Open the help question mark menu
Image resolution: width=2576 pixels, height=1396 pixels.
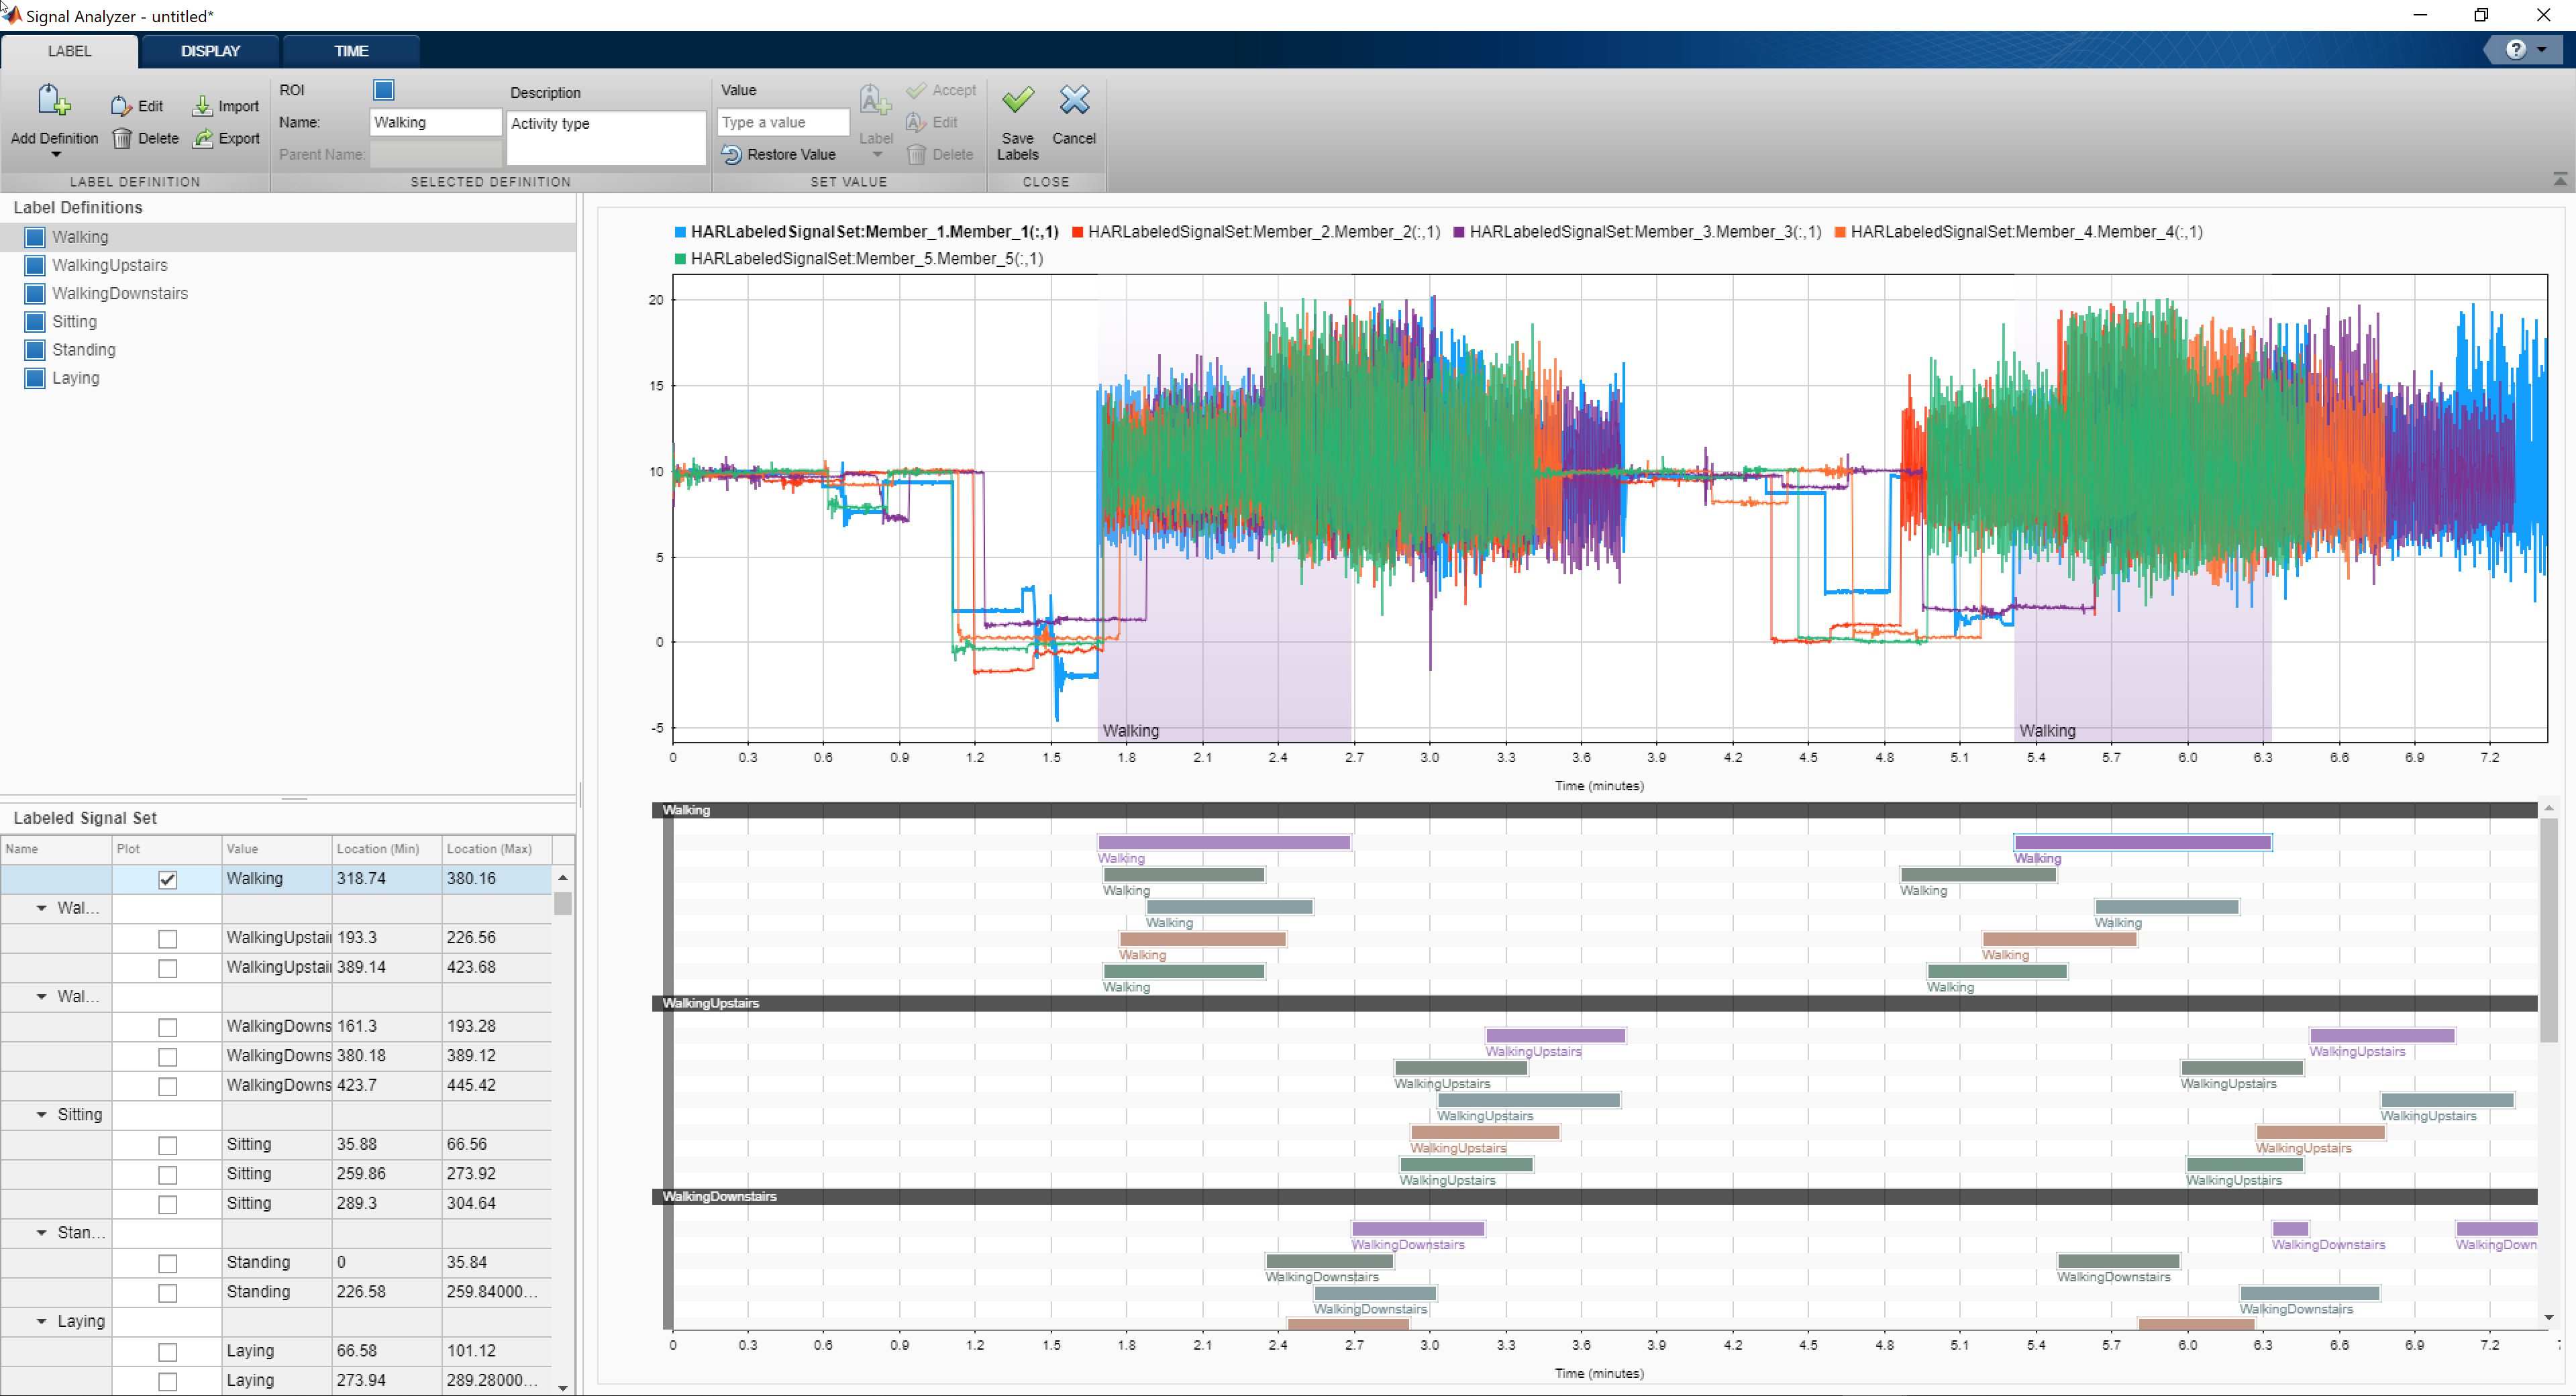2515,50
